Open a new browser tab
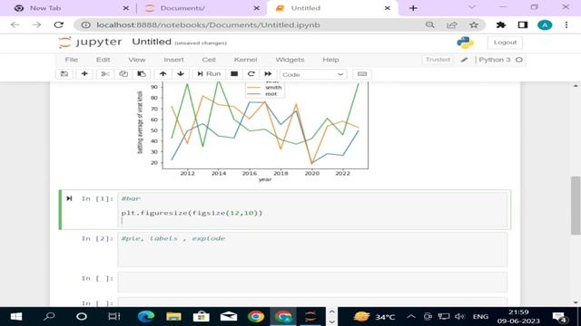The width and height of the screenshot is (581, 326). click(413, 8)
